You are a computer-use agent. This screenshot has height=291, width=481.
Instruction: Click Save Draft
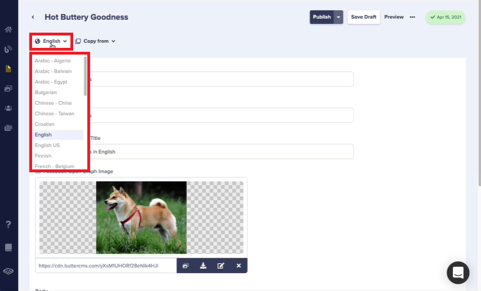point(363,17)
